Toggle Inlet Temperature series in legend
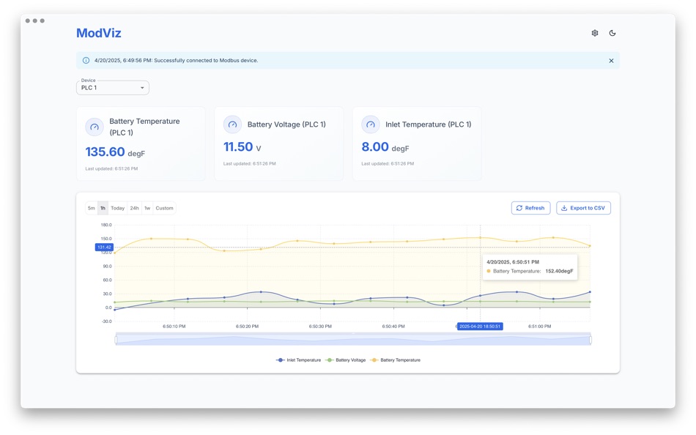The image size is (696, 435). coord(298,360)
